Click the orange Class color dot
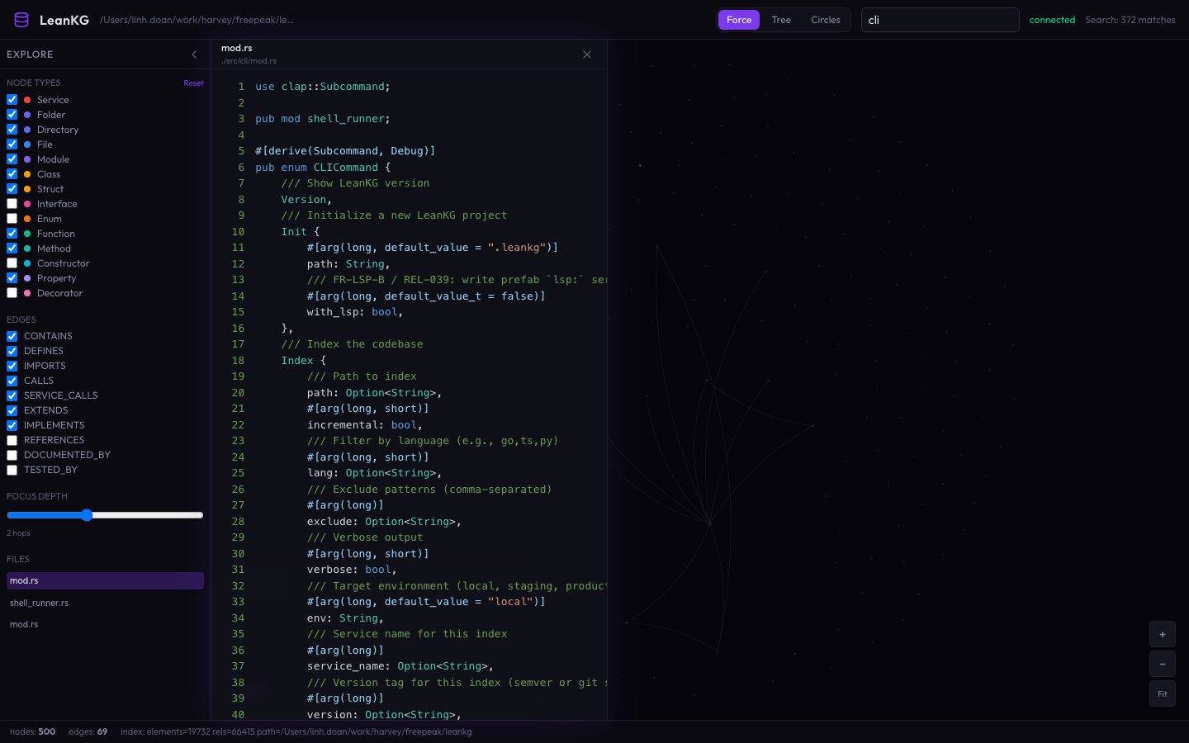This screenshot has height=743, width=1189. coord(27,174)
